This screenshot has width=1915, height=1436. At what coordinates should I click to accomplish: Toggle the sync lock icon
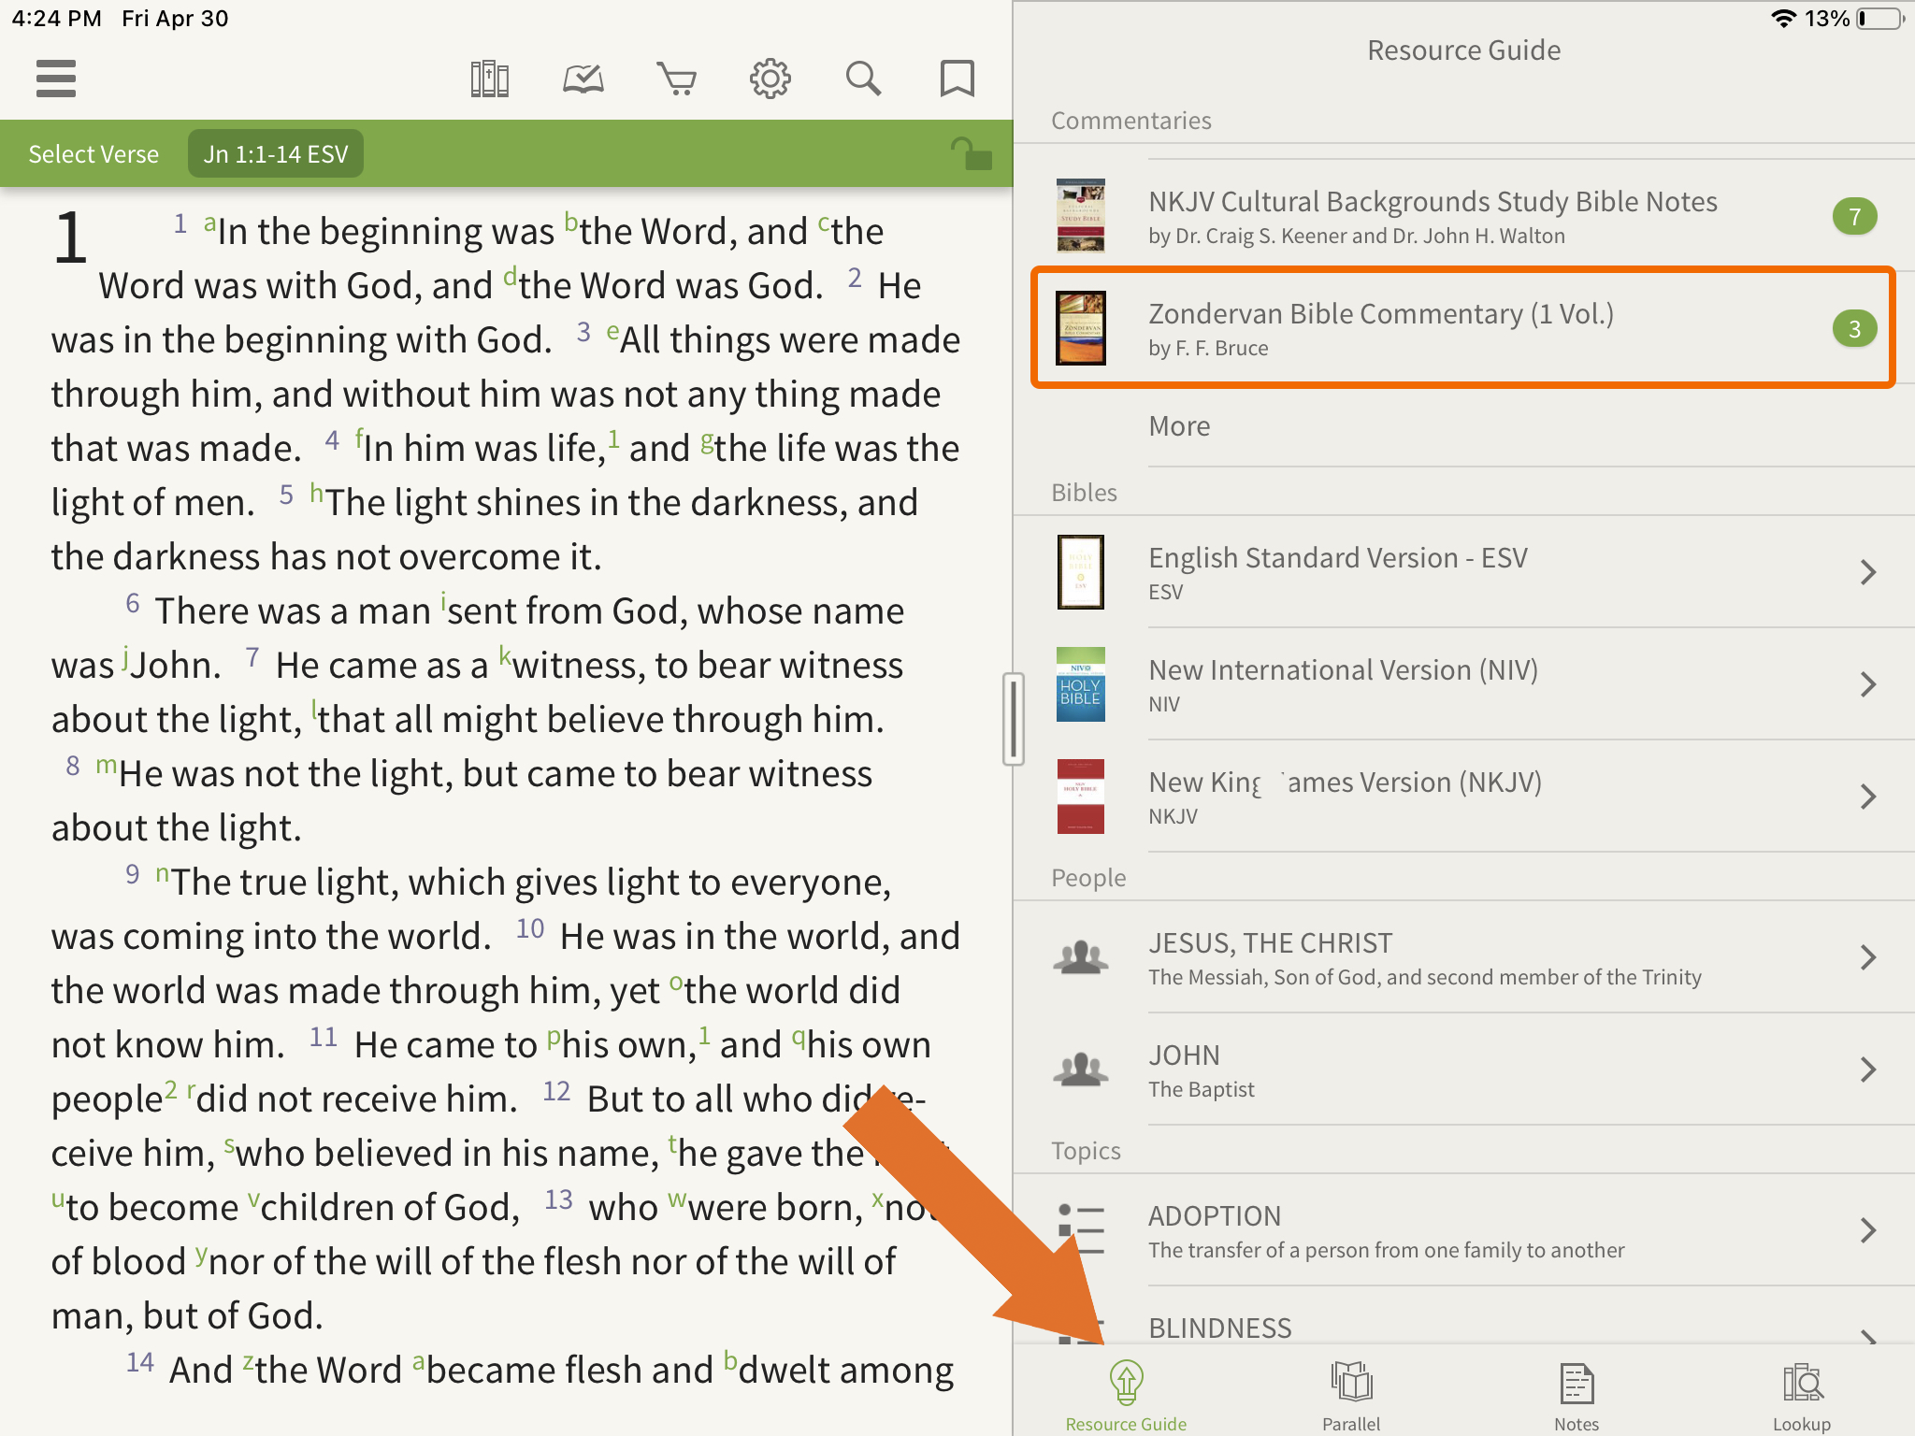[971, 153]
